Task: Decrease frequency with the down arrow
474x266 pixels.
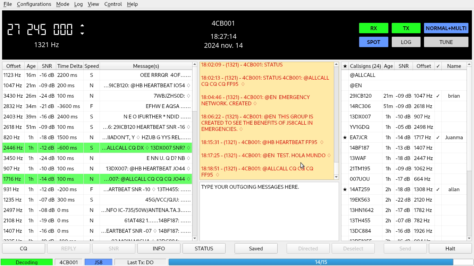Action: [82, 34]
